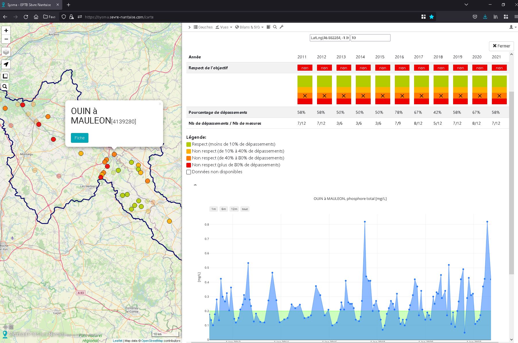Zoom out on the map
This screenshot has height=343, width=518.
pos(6,39)
